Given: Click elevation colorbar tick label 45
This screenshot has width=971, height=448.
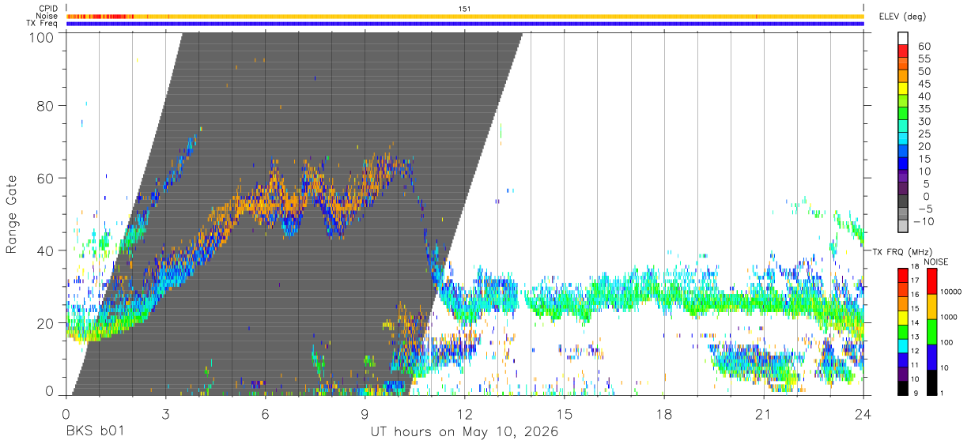Looking at the screenshot, I should [x=924, y=84].
